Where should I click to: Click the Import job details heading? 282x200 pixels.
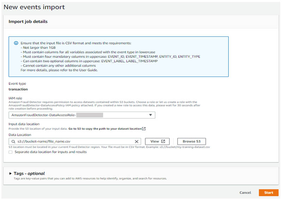(x=28, y=21)
